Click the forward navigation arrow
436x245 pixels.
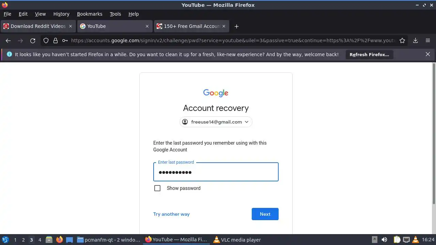click(x=20, y=40)
